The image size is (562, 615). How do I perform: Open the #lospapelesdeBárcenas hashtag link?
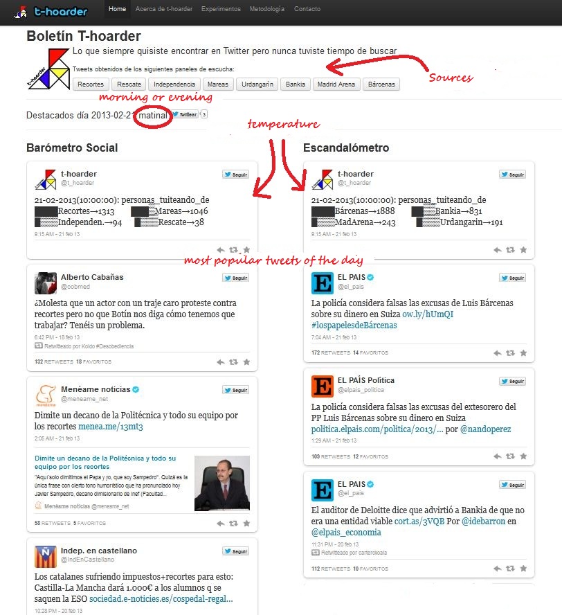coord(354,325)
